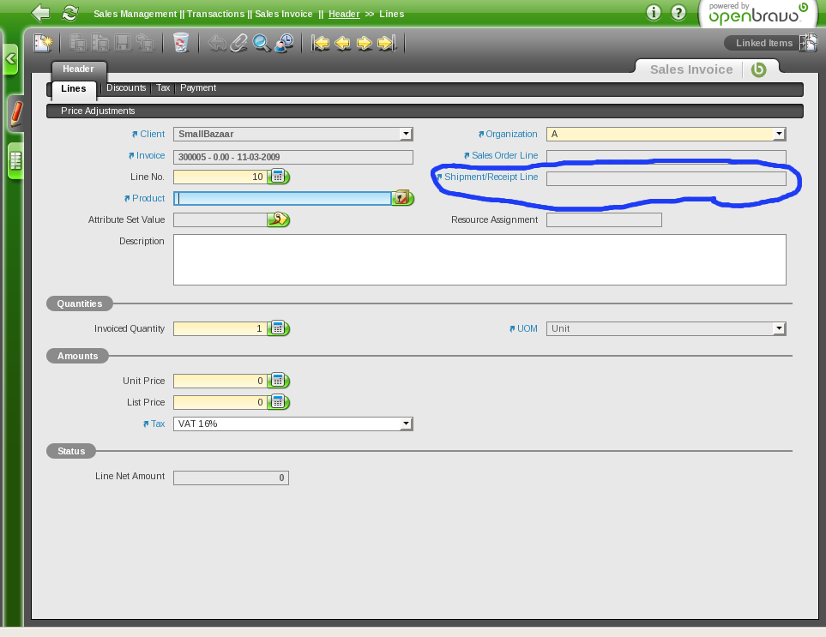Open the audit trail icon

[x=284, y=43]
